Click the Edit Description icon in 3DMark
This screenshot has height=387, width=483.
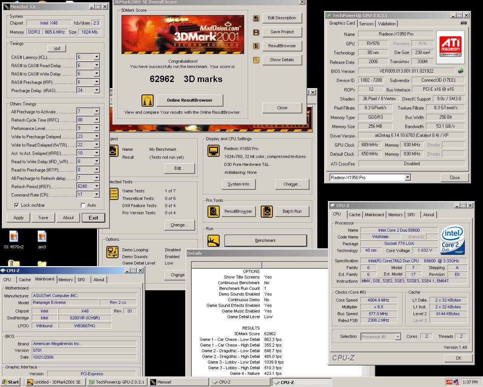[256, 18]
